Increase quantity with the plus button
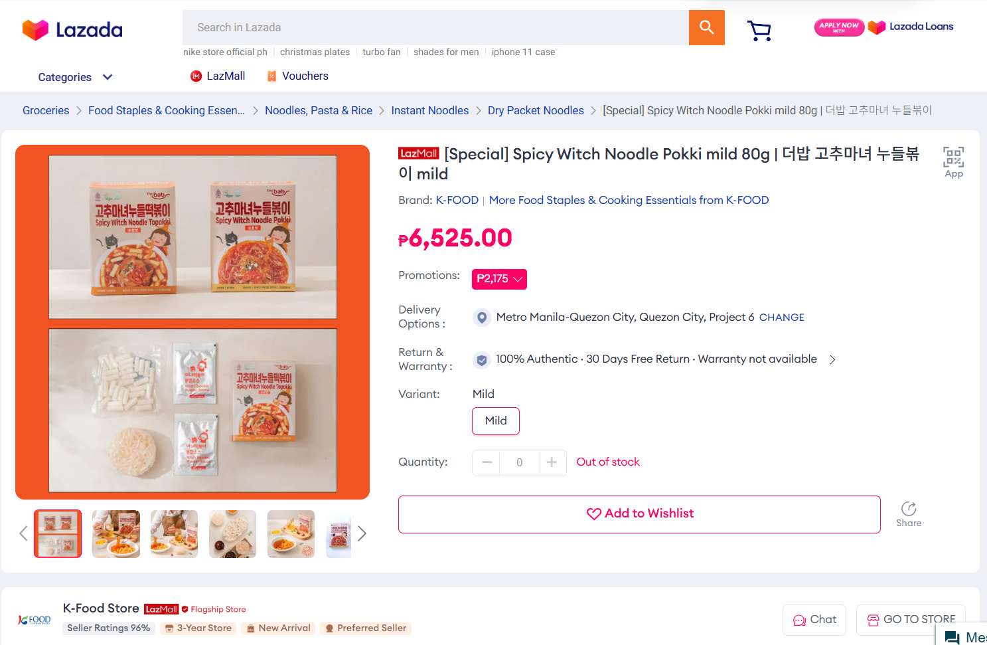987x645 pixels. click(x=552, y=462)
